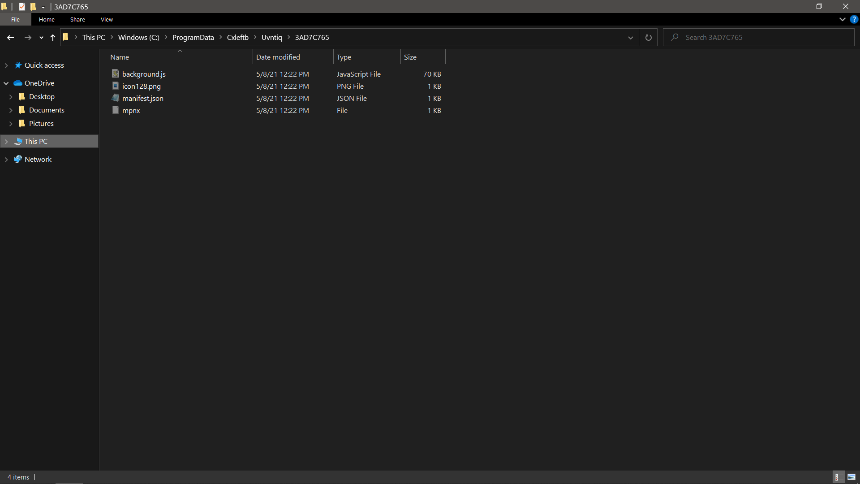Collapse the OneDrive tree node
860x484 pixels.
[6, 83]
